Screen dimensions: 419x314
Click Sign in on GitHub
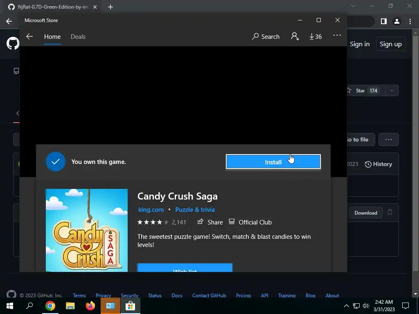point(360,44)
